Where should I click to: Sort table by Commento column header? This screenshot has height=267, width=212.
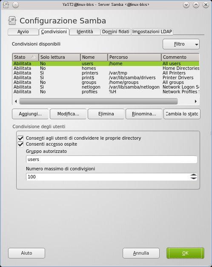pyautogui.click(x=180, y=57)
